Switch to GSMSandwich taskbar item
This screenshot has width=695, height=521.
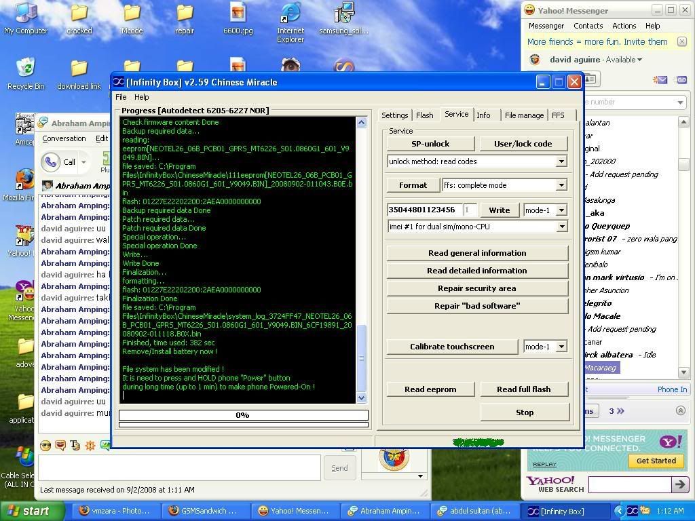point(205,511)
